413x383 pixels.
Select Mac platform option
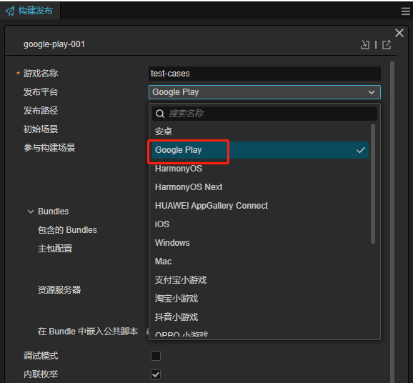[x=260, y=262]
